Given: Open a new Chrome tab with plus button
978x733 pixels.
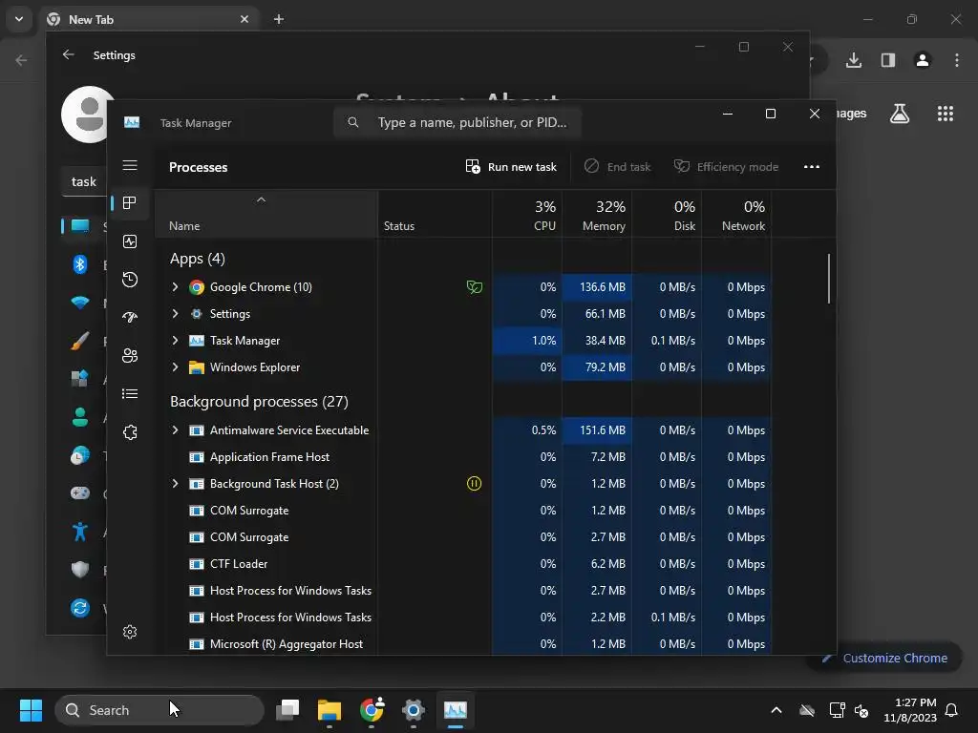Looking at the screenshot, I should [x=279, y=19].
